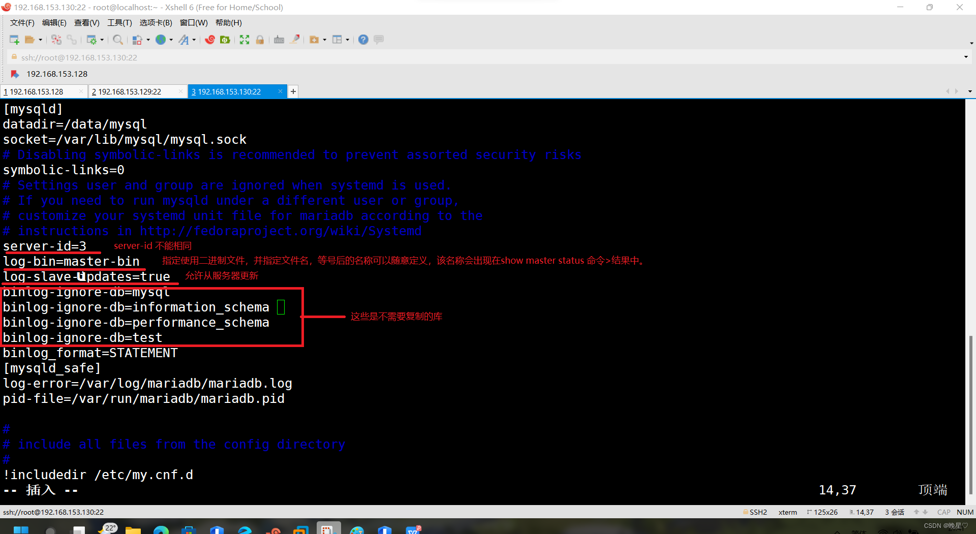This screenshot has height=534, width=976.
Task: Launch Xftp file transfer with green folder icon
Action: 225,39
